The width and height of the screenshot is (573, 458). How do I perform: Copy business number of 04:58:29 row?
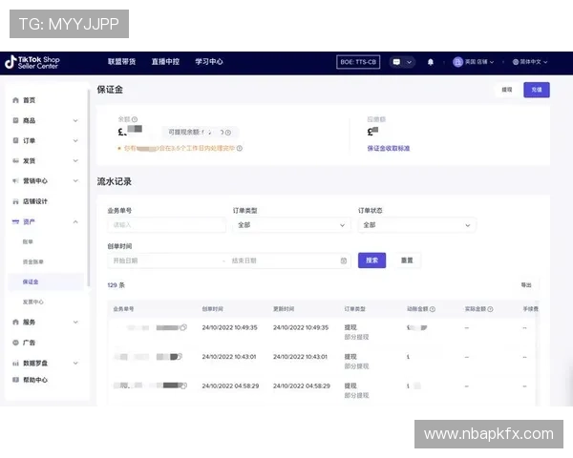(x=184, y=385)
